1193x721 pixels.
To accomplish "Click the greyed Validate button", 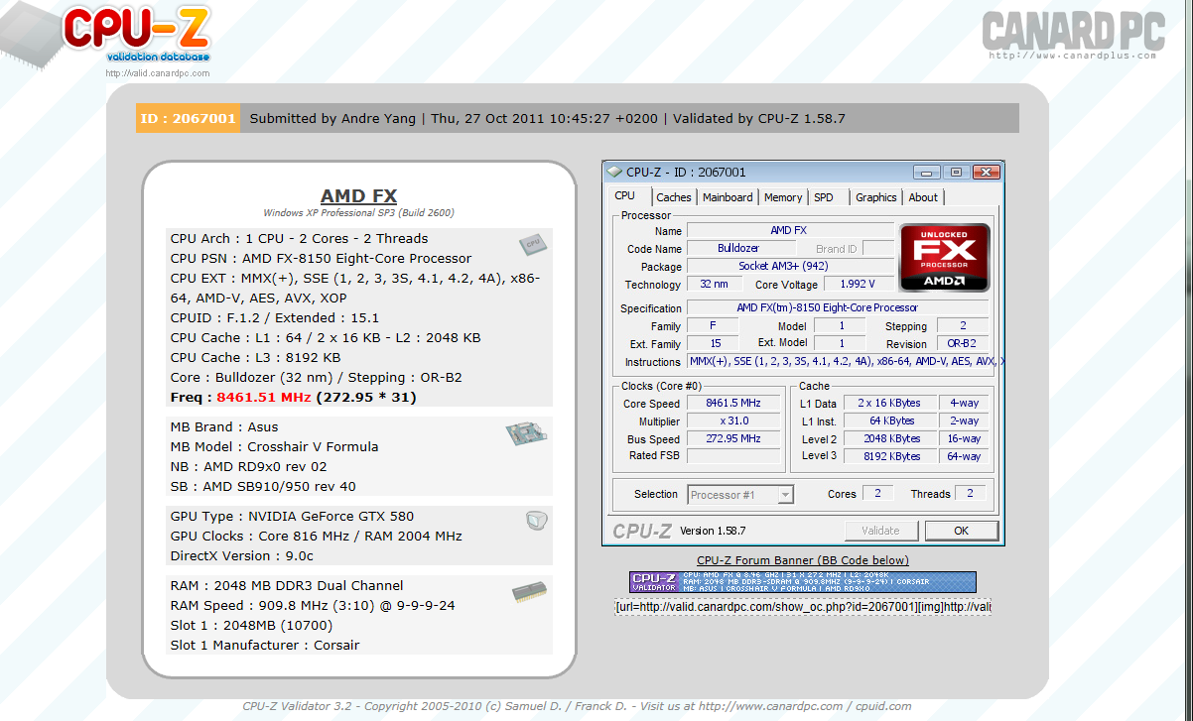I will [x=880, y=531].
